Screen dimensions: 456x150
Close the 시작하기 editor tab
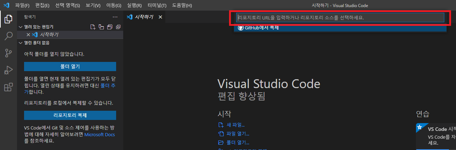click(160, 17)
